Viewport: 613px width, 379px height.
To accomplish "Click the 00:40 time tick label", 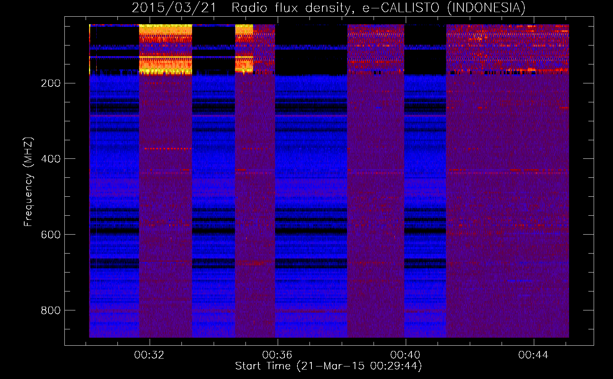I will click(x=405, y=355).
